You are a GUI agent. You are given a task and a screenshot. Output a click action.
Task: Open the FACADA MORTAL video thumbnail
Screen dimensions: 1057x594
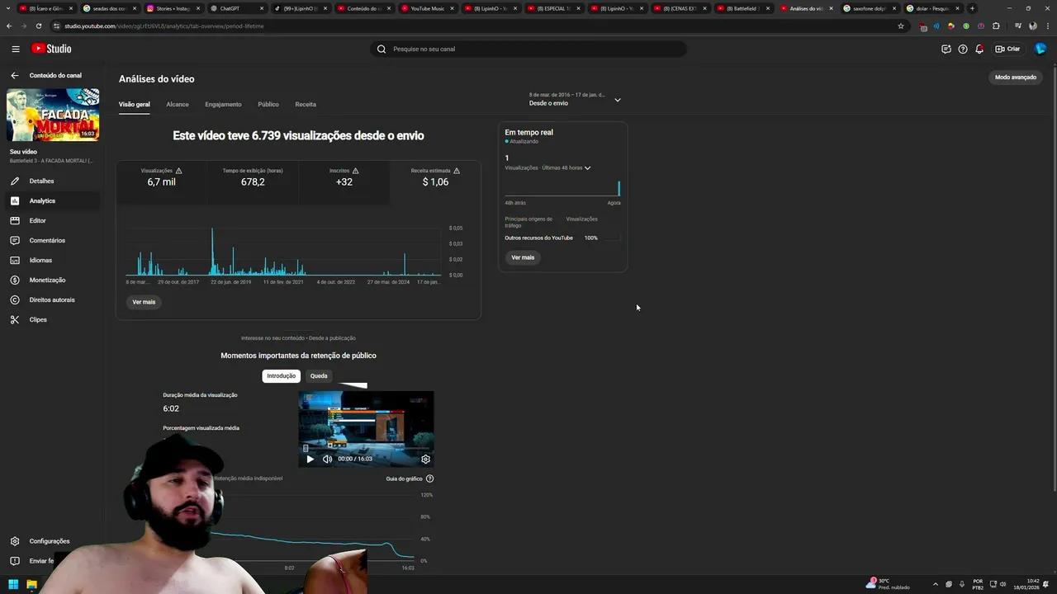click(53, 115)
